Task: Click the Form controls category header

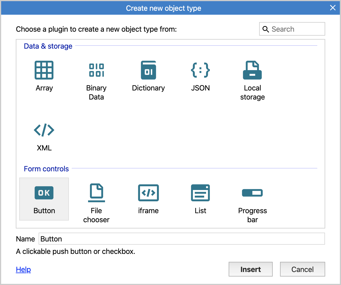Action: click(x=47, y=169)
